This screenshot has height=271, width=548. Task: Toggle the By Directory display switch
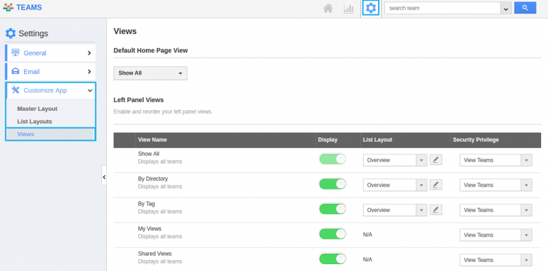[x=332, y=184]
